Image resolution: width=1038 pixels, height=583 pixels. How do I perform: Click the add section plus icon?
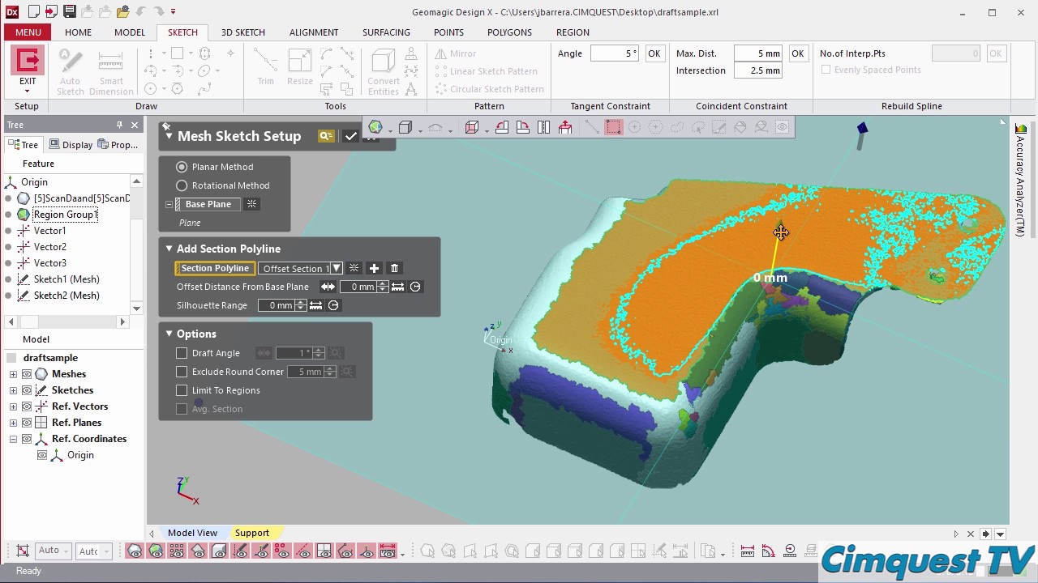(x=374, y=268)
